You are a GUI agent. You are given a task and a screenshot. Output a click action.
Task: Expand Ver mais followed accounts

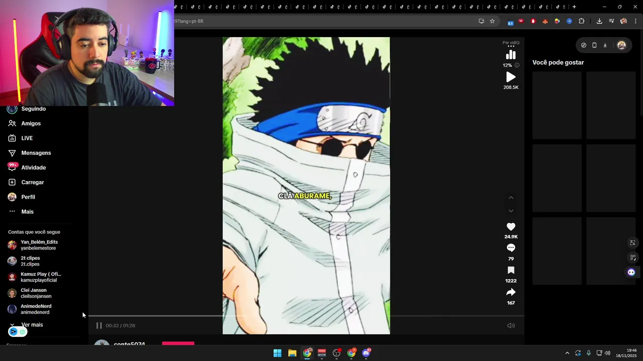coord(32,325)
